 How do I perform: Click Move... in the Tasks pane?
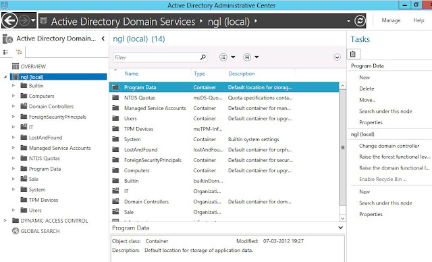pyautogui.click(x=367, y=100)
